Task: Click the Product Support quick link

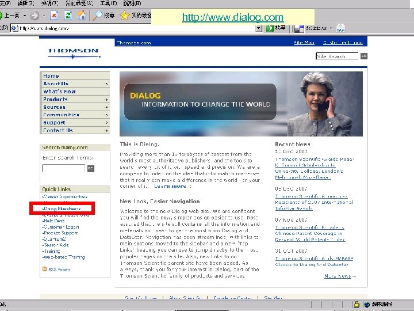Action: pyautogui.click(x=60, y=233)
